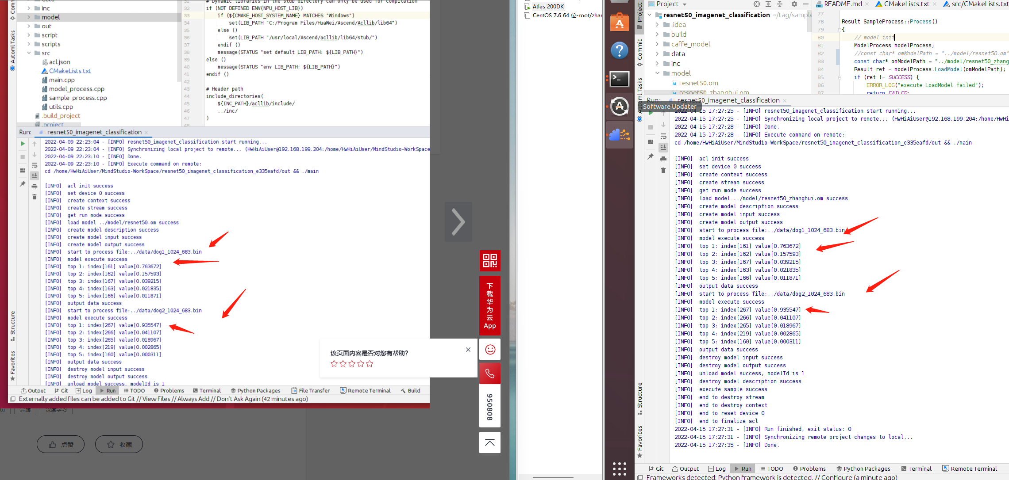Screen dimensions: 1009x480
Task: Close the page feedback popup
Action: point(468,350)
